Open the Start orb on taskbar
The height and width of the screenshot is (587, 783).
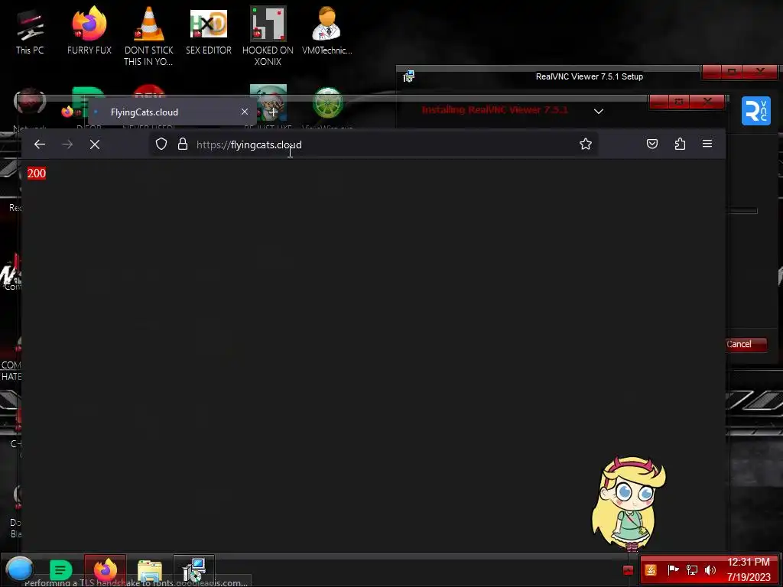(19, 569)
